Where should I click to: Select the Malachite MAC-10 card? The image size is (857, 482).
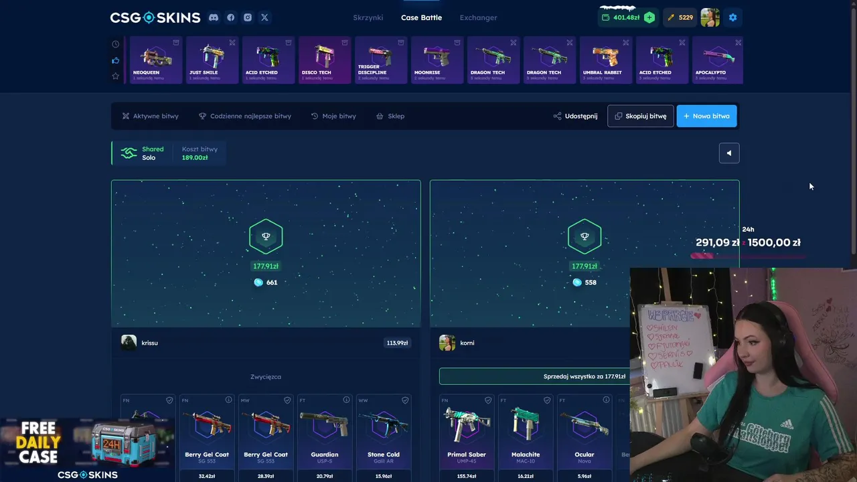[526, 438]
